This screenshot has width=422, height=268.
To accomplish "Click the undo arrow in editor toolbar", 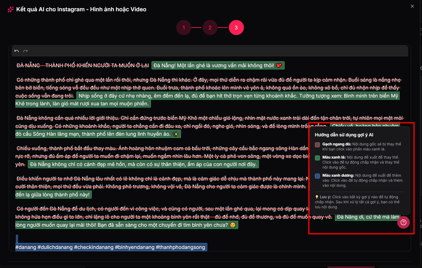I will point(17,51).
